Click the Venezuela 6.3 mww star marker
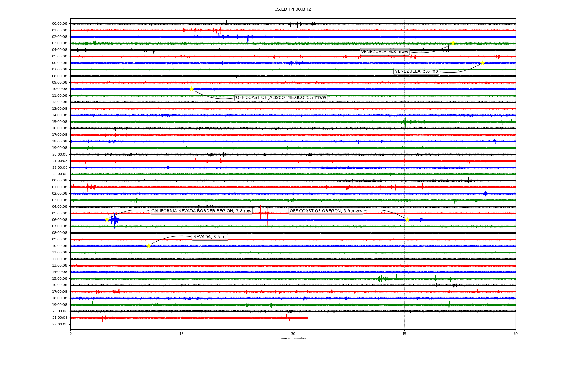586x366 pixels. point(453,43)
